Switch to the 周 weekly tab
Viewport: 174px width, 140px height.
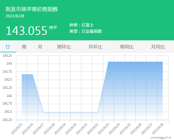coord(24,47)
